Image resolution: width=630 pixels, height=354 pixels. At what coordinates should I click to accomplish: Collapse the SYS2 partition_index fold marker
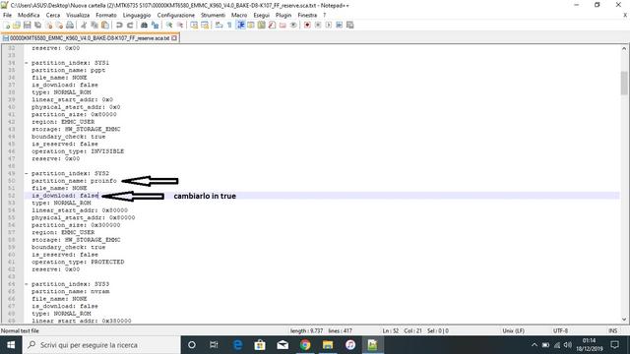tap(27, 173)
